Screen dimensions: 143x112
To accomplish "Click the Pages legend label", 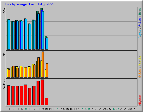I will 140,34.
